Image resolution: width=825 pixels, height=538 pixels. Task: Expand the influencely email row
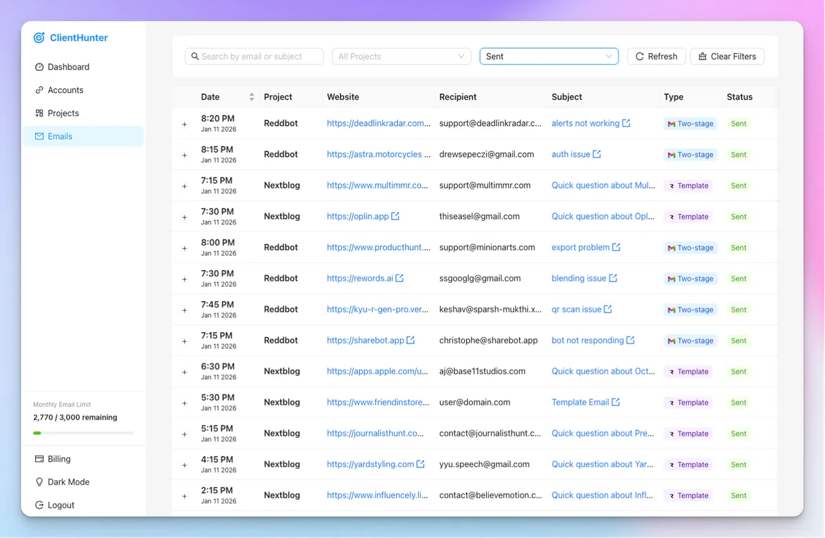click(x=184, y=496)
